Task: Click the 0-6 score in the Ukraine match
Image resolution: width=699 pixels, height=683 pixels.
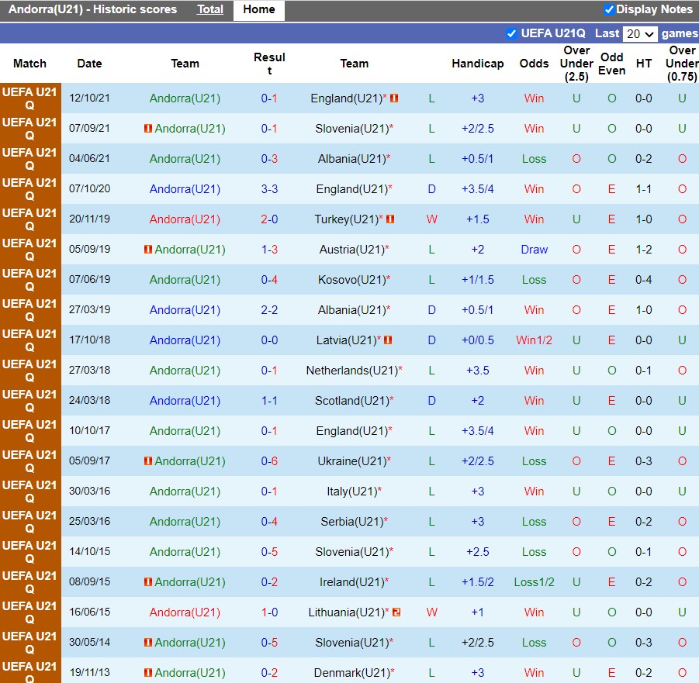Action: (269, 461)
